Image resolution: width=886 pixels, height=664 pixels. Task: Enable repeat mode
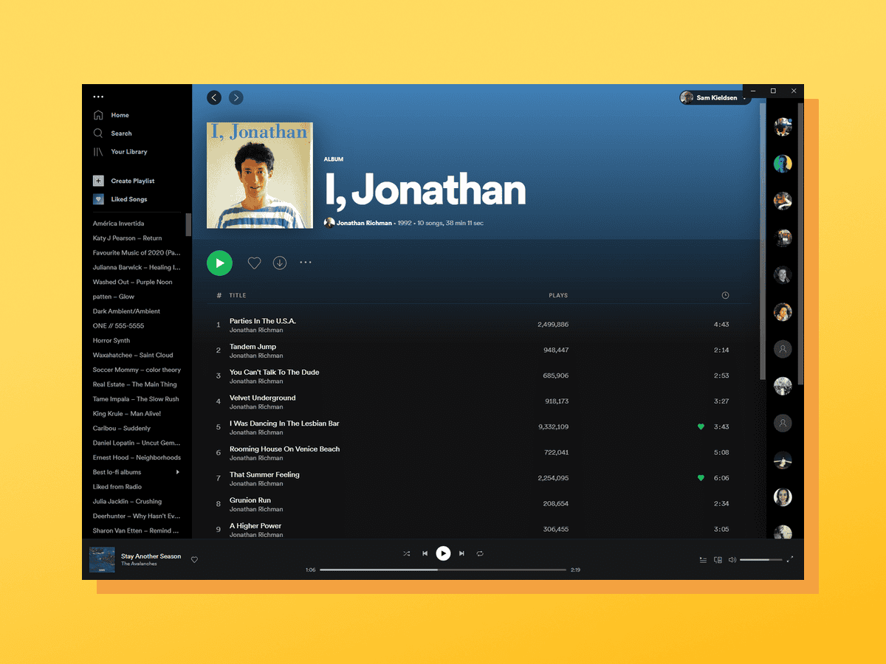(x=480, y=553)
